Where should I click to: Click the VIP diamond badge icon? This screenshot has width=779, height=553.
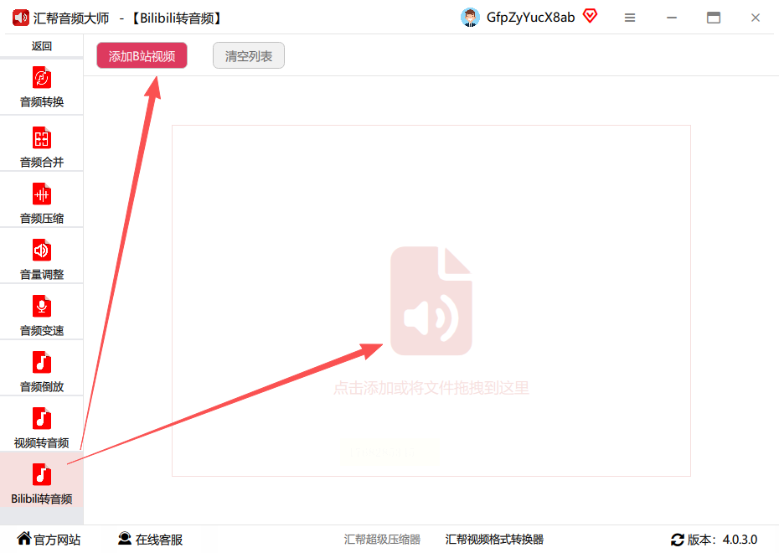coord(590,17)
